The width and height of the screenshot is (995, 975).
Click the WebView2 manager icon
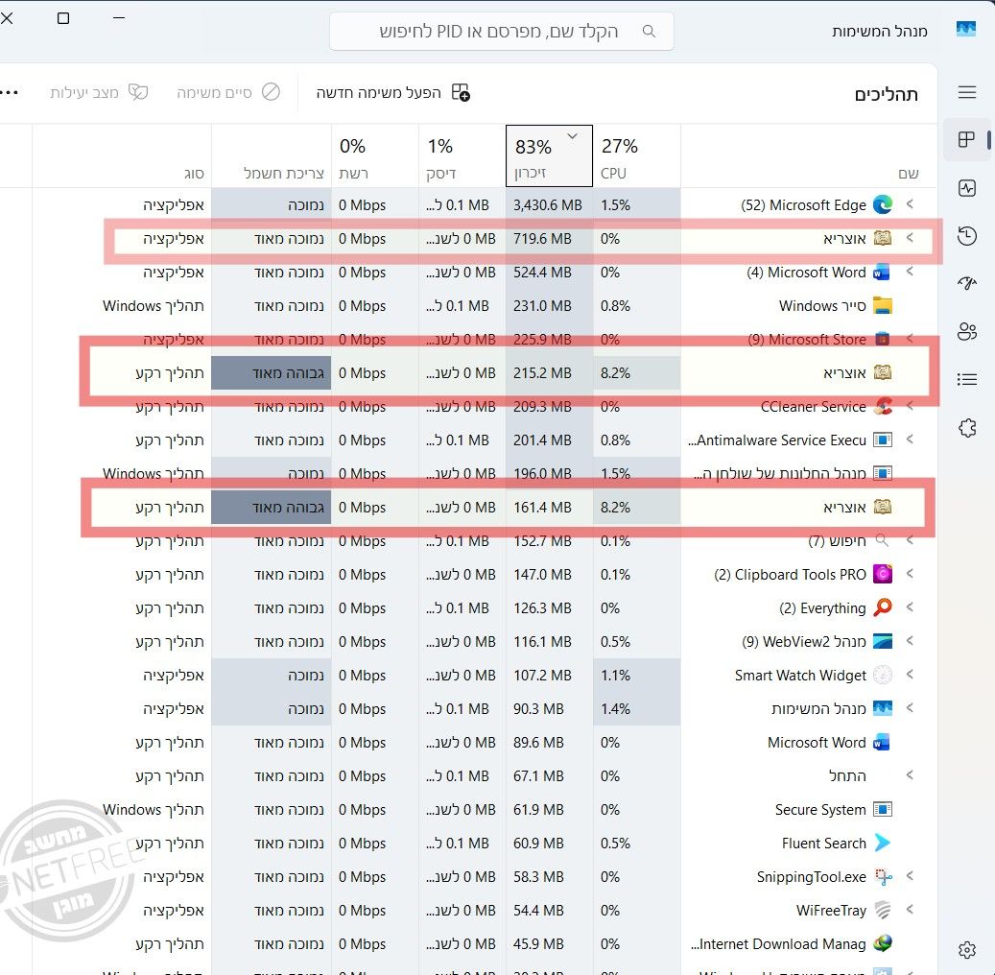tap(883, 641)
